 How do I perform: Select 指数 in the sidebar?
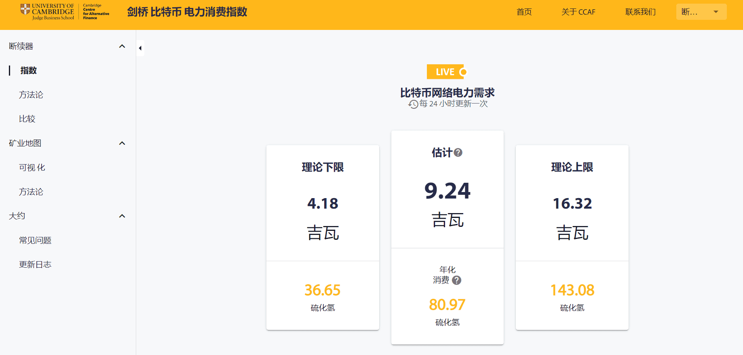29,70
